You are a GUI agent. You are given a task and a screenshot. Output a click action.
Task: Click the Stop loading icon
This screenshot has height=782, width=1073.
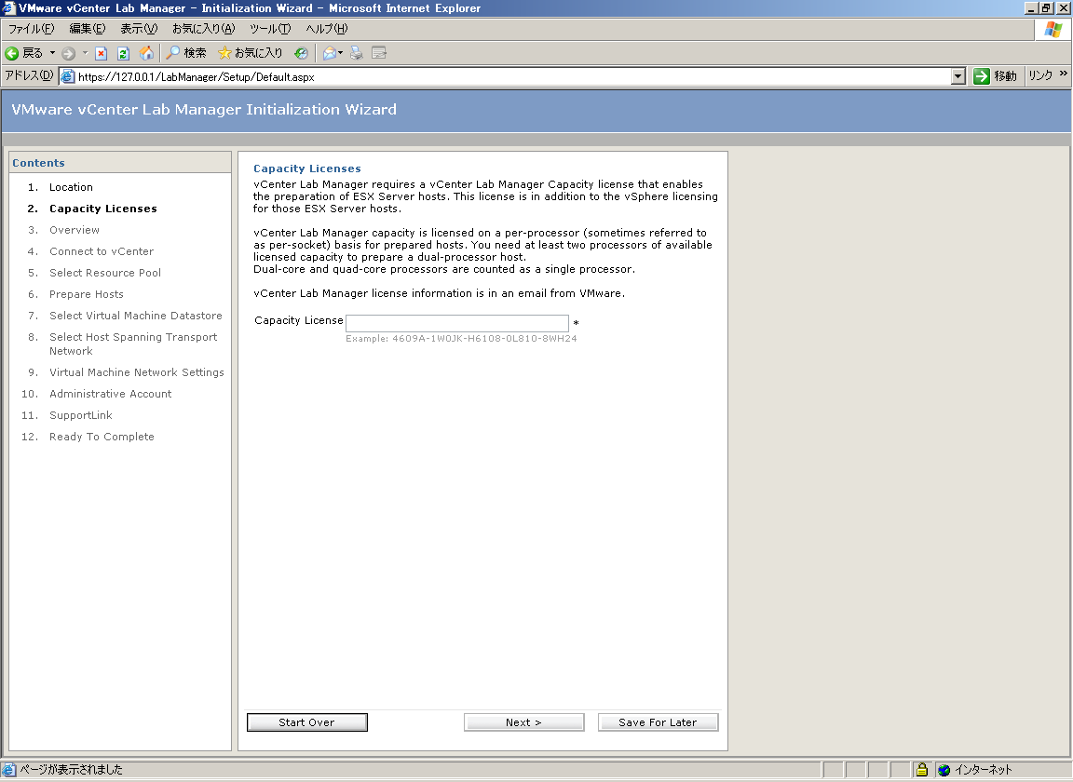[x=102, y=53]
